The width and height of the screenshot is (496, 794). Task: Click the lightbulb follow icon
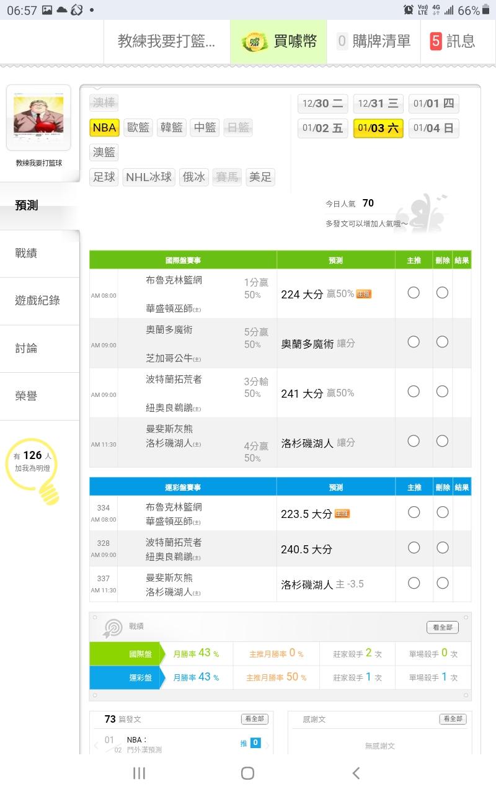(48, 492)
